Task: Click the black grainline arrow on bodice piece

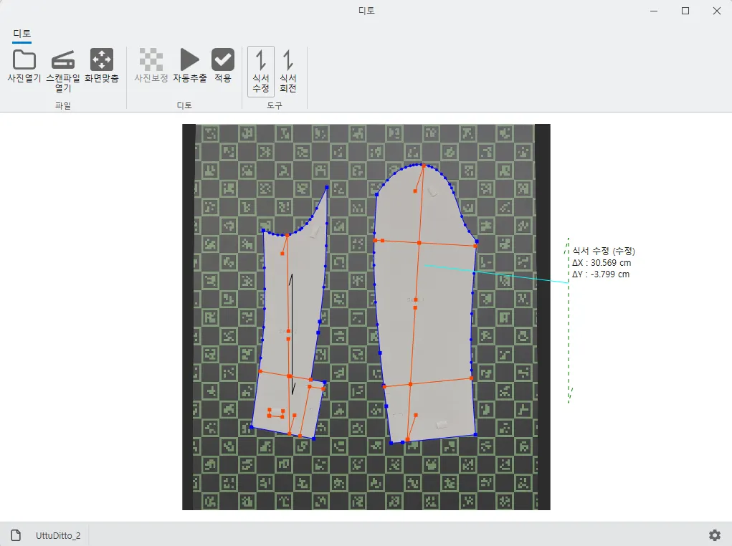Action: [292, 334]
